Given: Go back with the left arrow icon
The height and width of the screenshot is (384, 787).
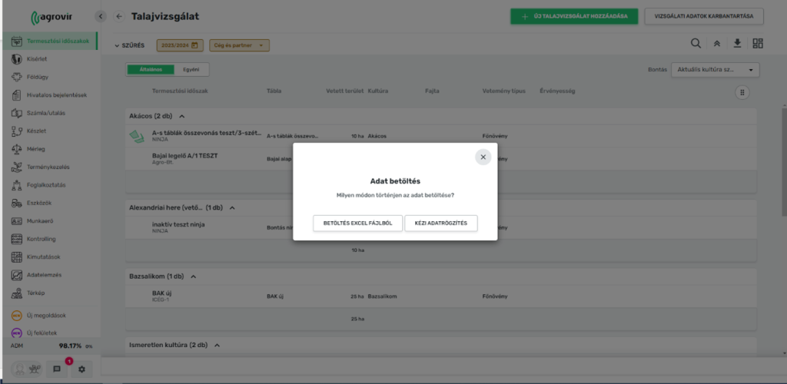Looking at the screenshot, I should (119, 16).
